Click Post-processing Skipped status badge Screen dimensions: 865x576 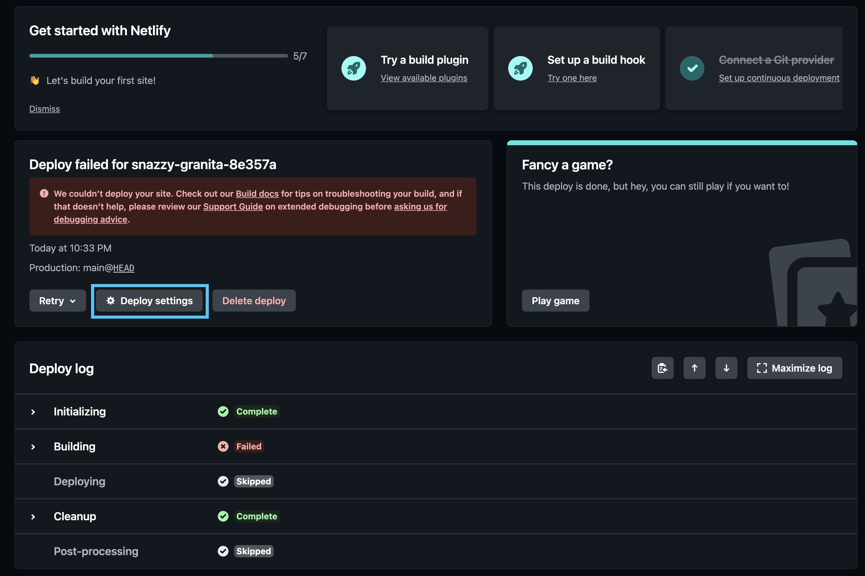pos(253,551)
